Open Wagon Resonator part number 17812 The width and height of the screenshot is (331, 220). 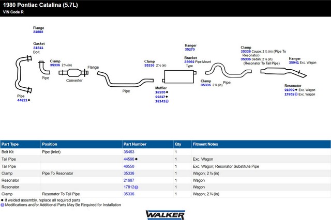(x=129, y=187)
